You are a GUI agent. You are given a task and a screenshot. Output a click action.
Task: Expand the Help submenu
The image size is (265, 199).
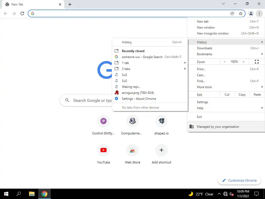point(226,108)
